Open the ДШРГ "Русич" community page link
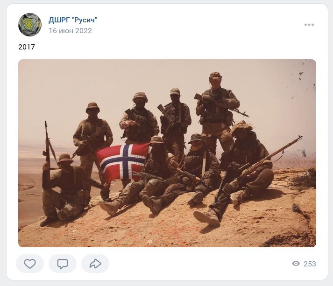 pyautogui.click(x=73, y=20)
